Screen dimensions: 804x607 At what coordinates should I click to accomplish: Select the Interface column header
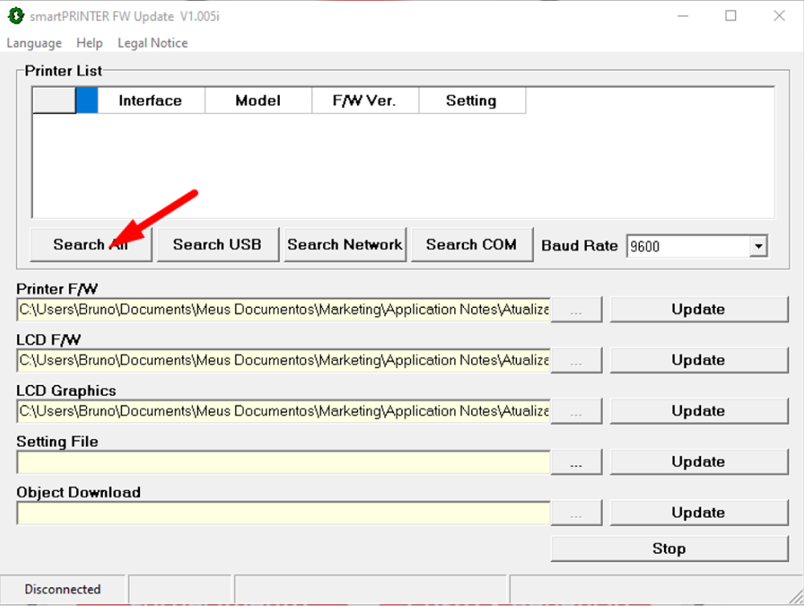(x=150, y=101)
